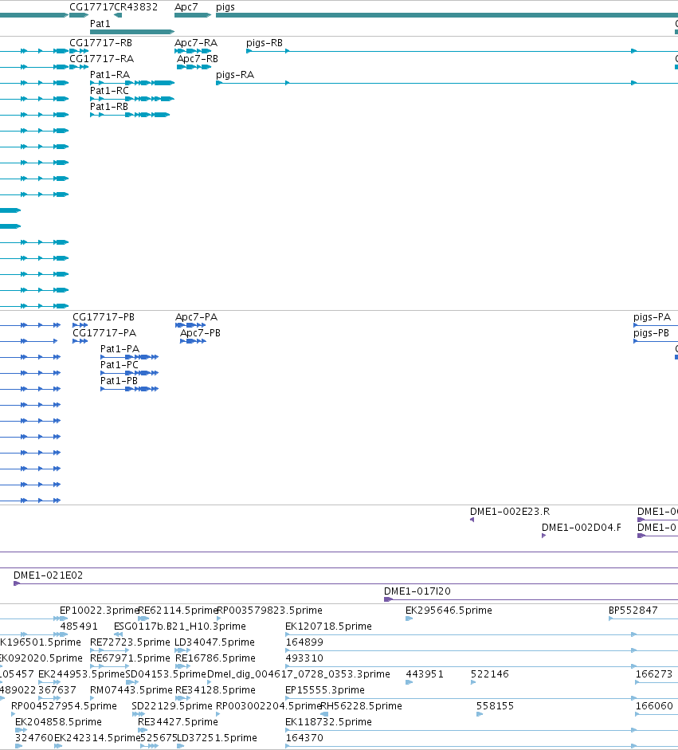
Task: Click the 164899 feature label
Action: 304,642
